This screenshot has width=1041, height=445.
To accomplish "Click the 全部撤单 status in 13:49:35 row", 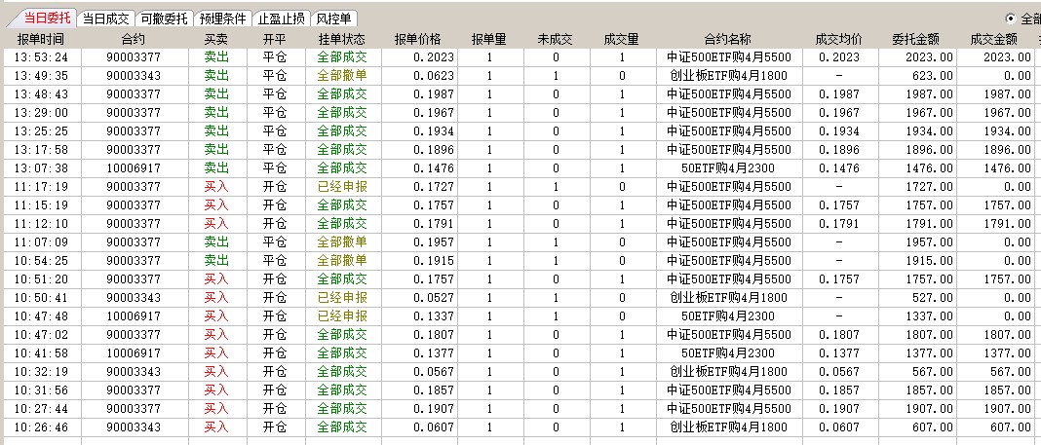I will [341, 76].
